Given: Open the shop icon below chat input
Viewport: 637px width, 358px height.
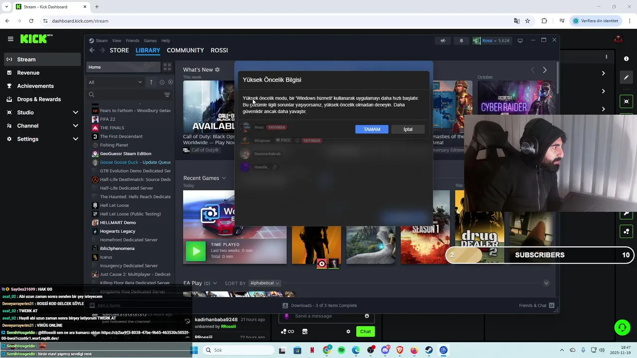Looking at the screenshot, I should pos(305,332).
